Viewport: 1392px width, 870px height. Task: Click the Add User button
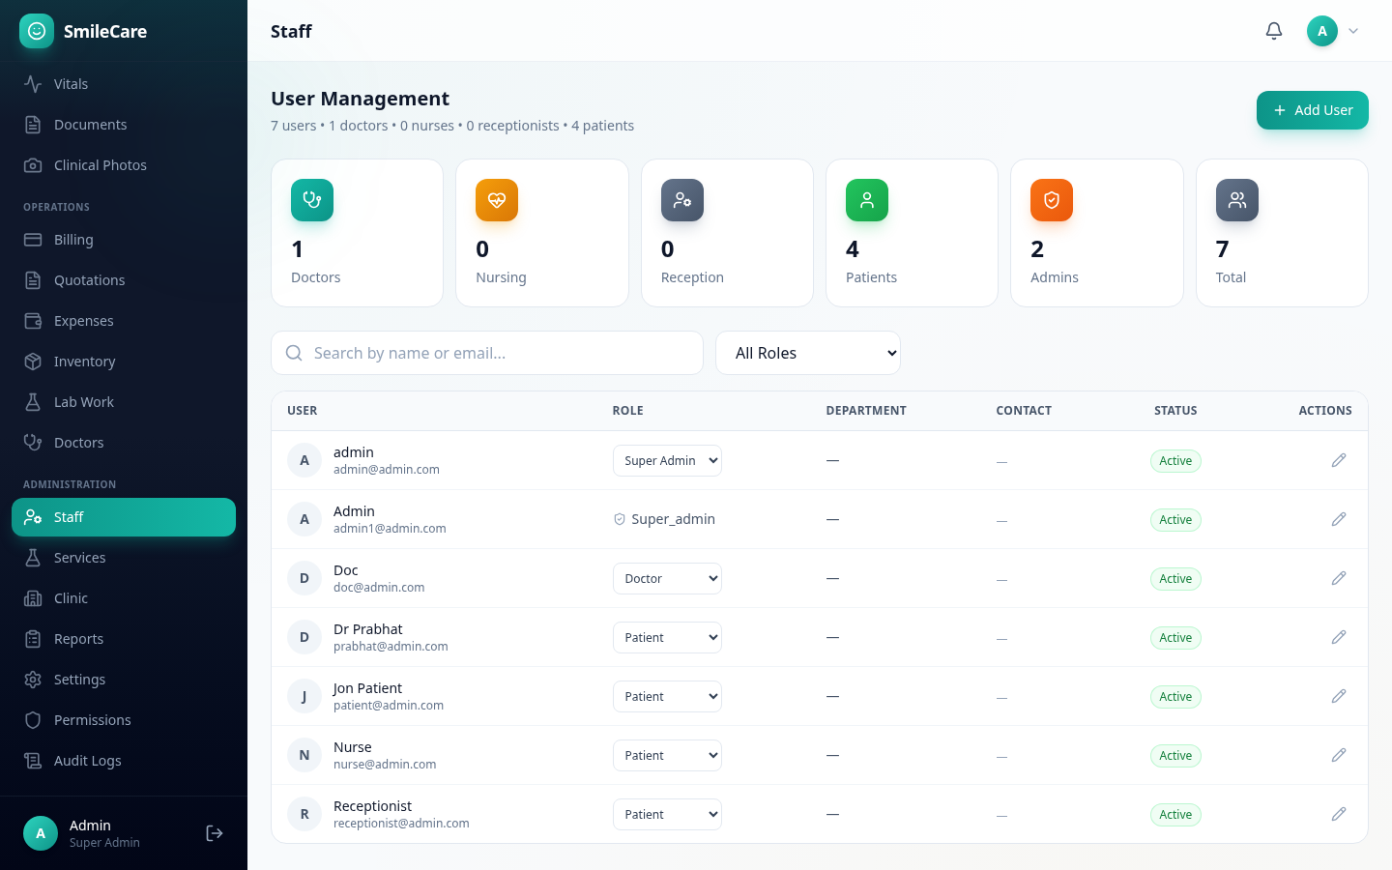click(x=1313, y=110)
